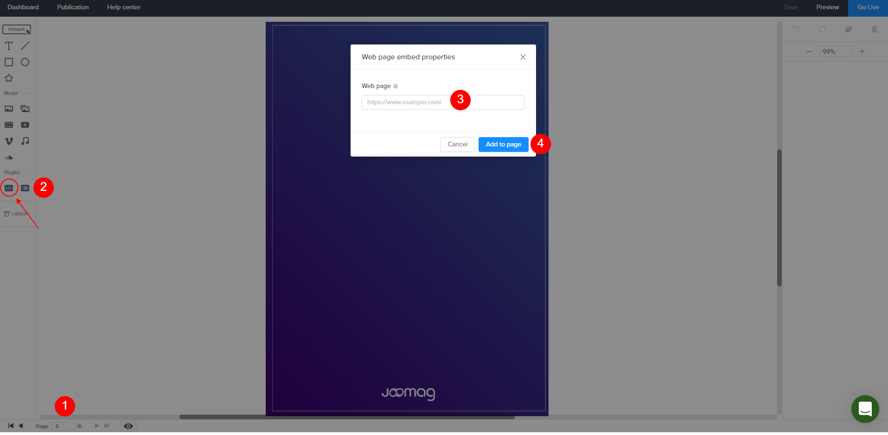The image size is (888, 435).
Task: Pick the Line drawing tool
Action: tap(25, 46)
